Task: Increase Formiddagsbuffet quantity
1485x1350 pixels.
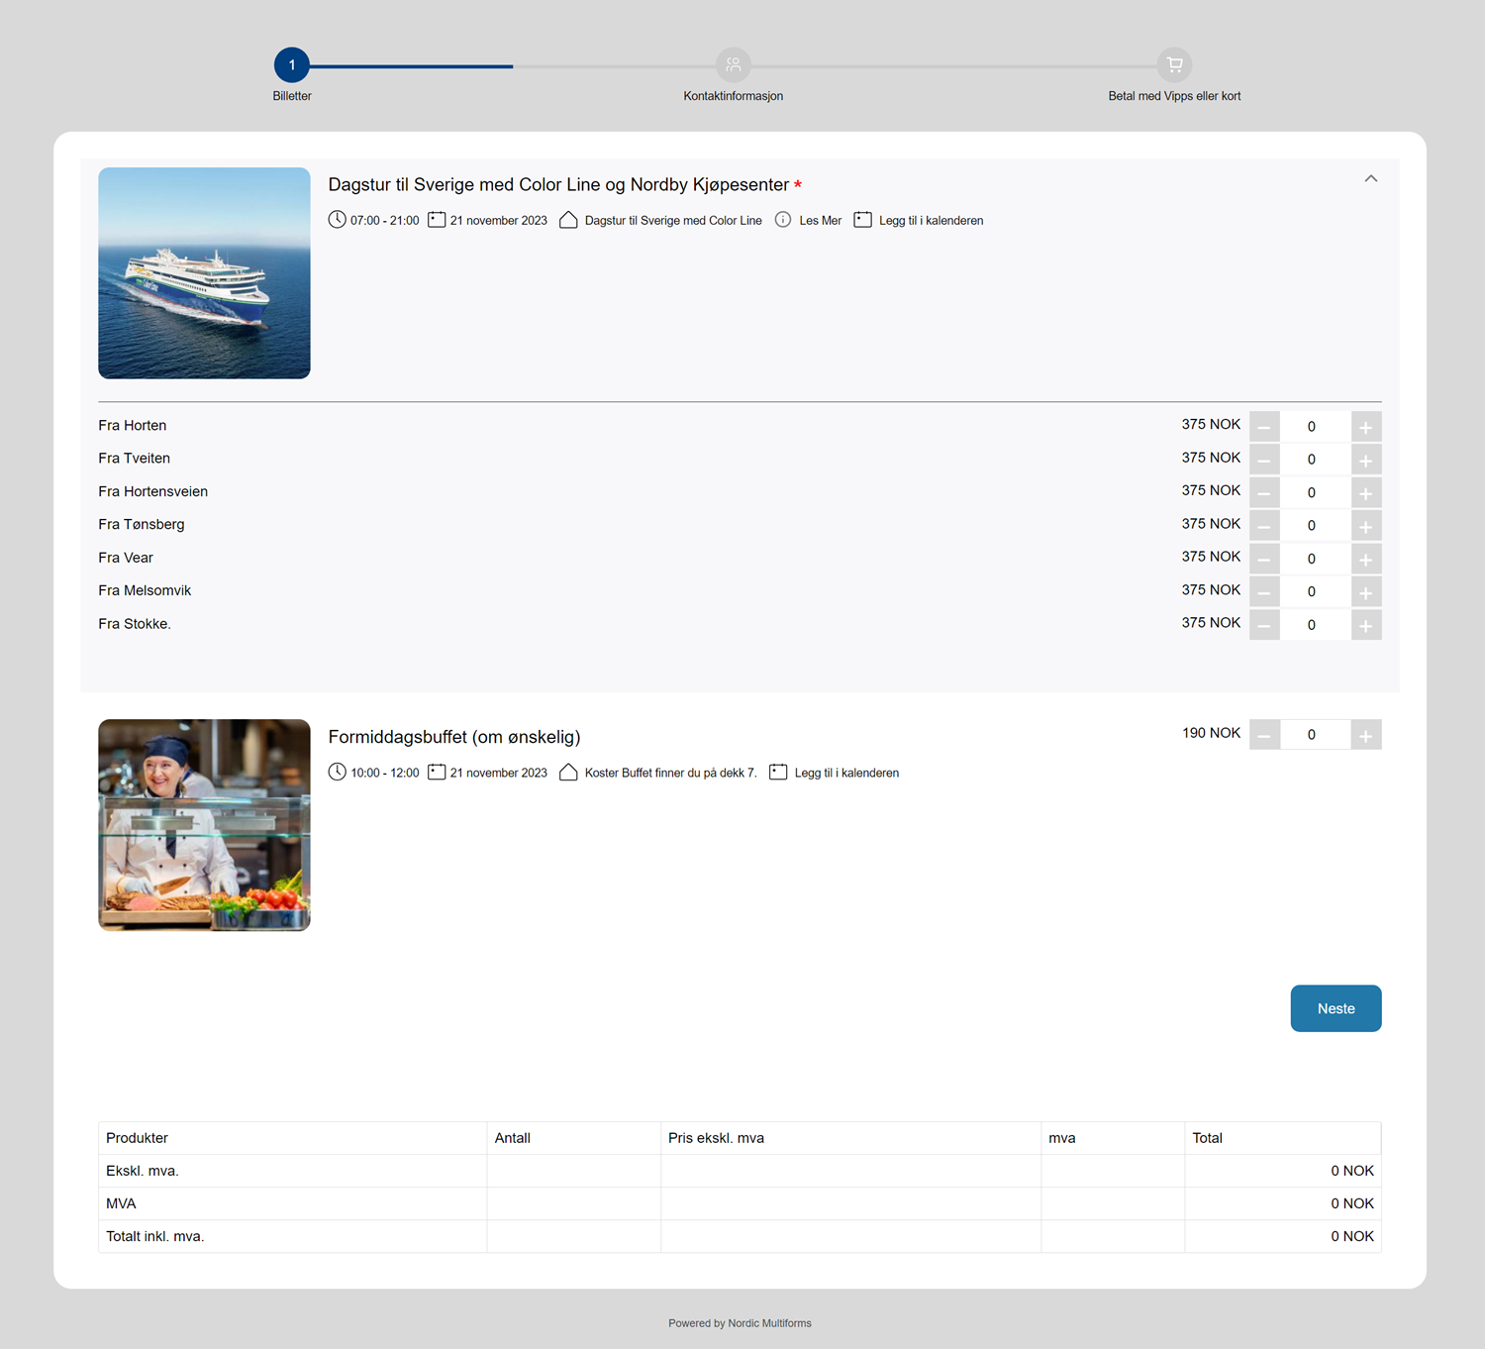Action: tap(1366, 735)
